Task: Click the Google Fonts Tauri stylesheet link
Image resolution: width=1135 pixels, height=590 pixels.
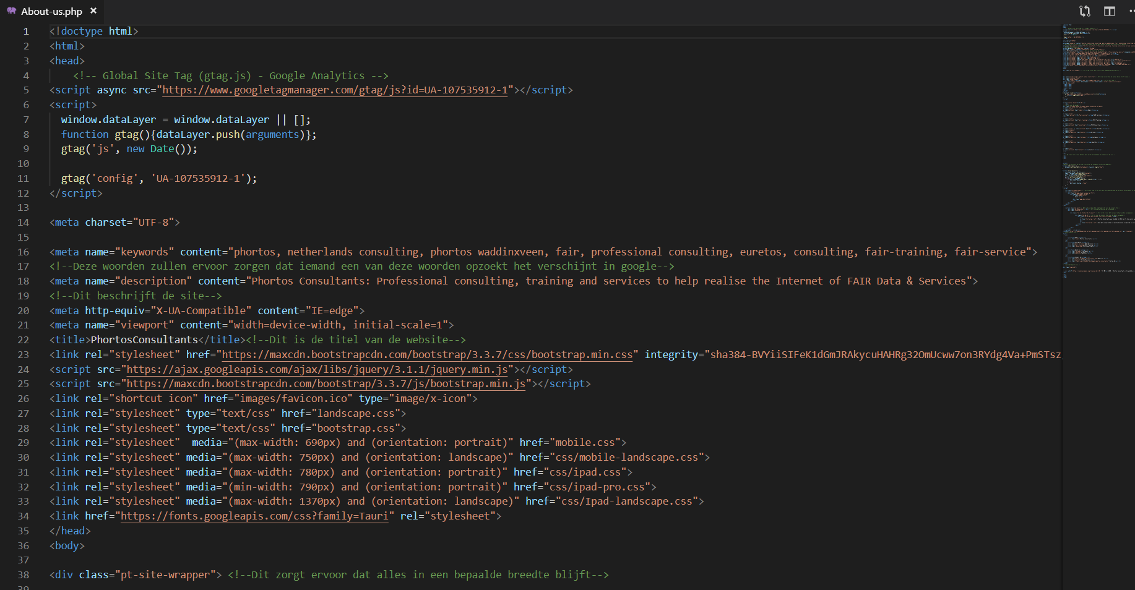Action: point(254,516)
